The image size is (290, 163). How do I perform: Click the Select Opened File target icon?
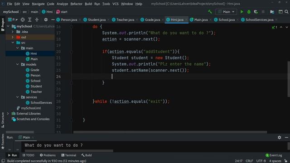[23, 19]
